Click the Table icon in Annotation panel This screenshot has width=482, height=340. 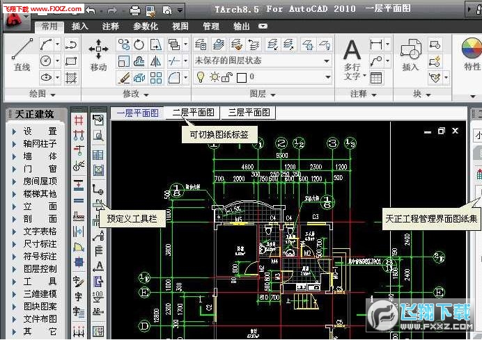click(376, 78)
